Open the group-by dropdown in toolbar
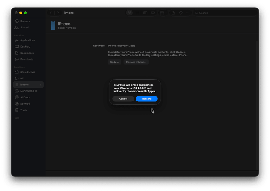Viewport: 270px width, 191px height. (163, 13)
